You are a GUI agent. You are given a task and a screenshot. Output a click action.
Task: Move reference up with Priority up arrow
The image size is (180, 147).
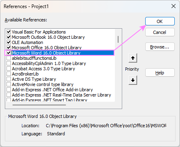point(133,58)
